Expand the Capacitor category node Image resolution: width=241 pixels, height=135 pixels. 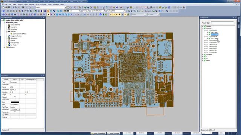click(x=203, y=54)
